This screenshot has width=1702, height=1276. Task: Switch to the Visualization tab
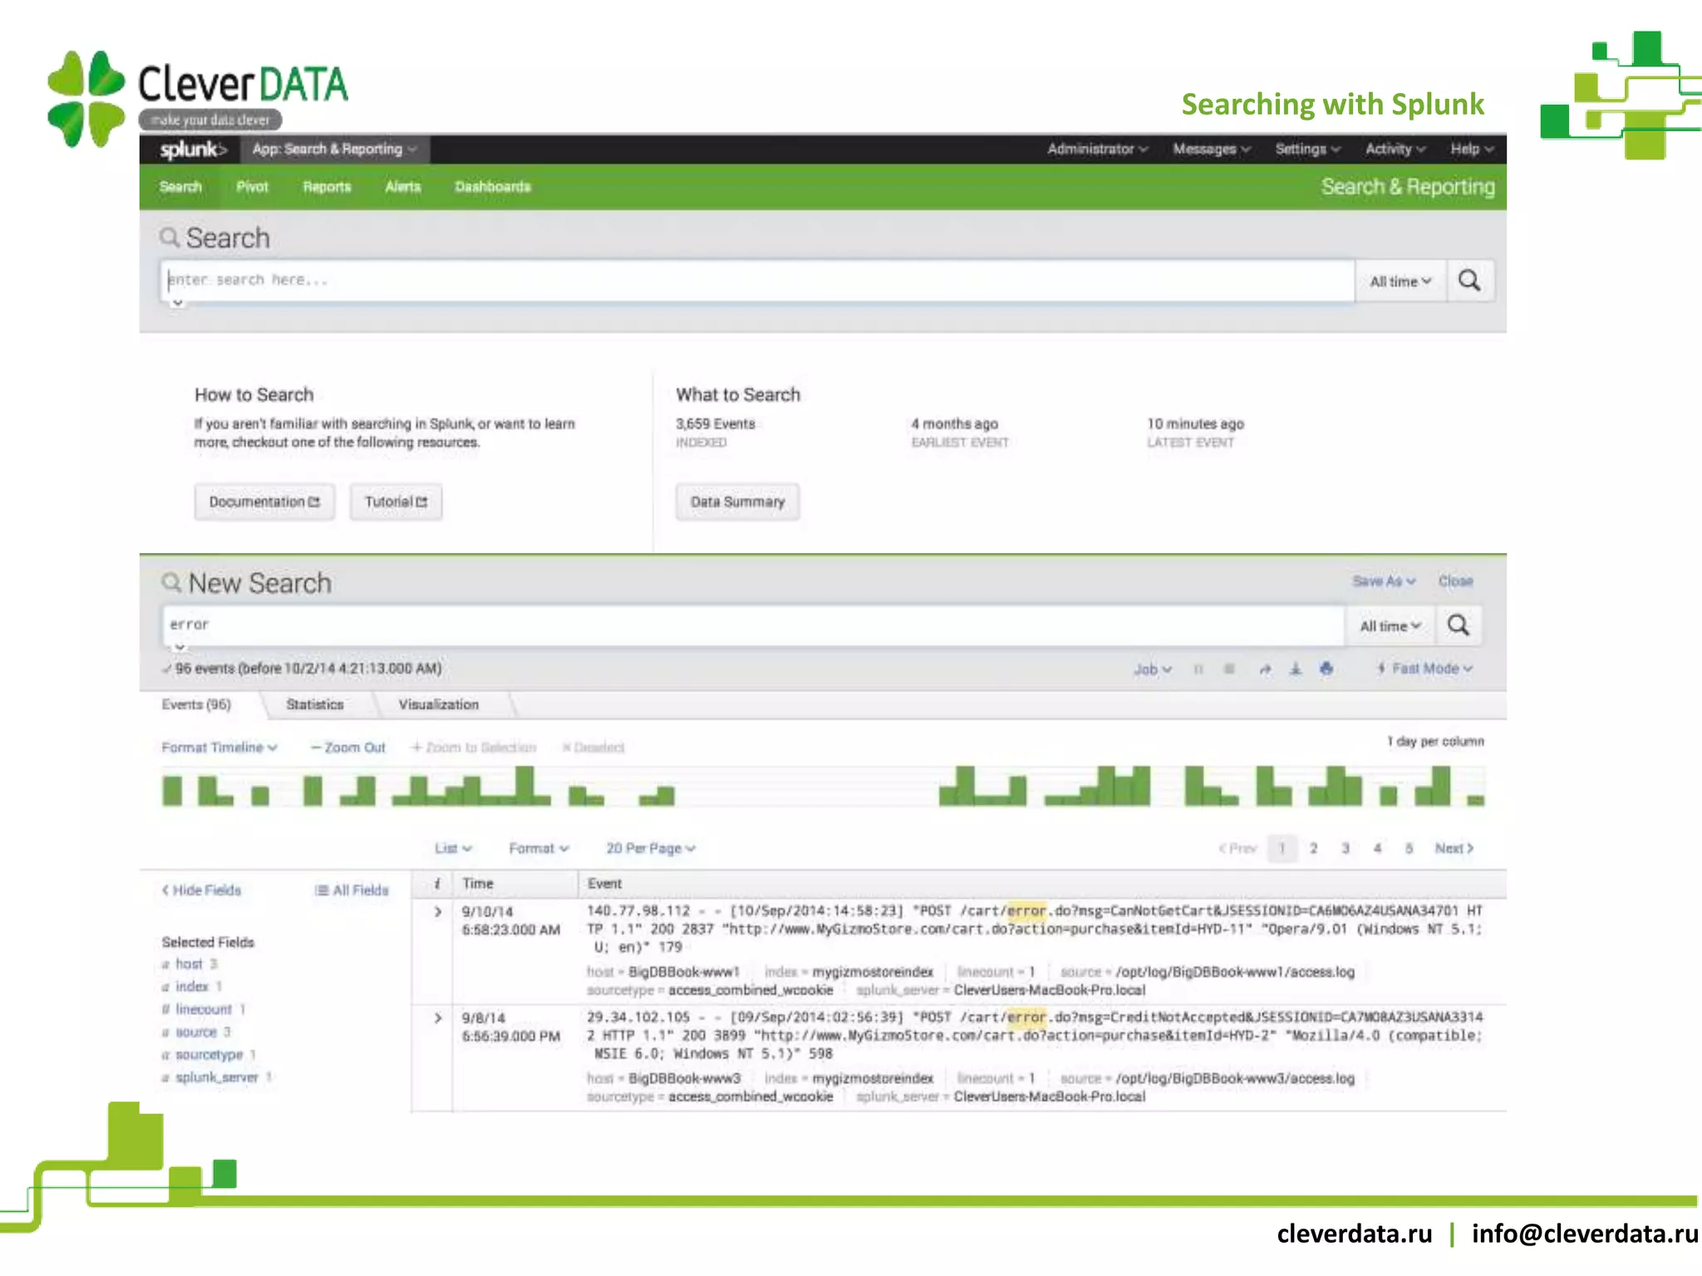[439, 704]
